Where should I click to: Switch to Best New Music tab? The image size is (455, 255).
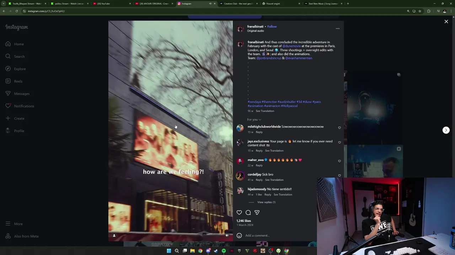[x=323, y=4]
